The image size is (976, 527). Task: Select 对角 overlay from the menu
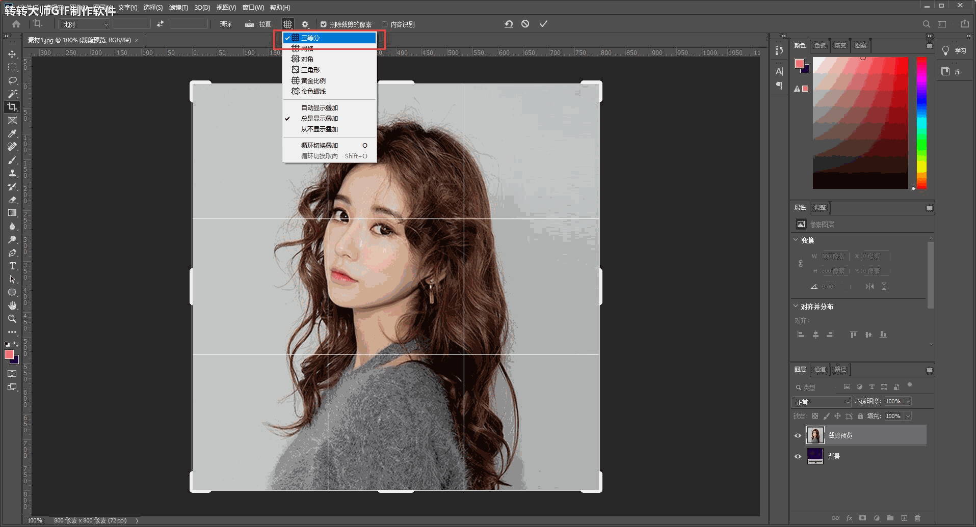click(329, 59)
